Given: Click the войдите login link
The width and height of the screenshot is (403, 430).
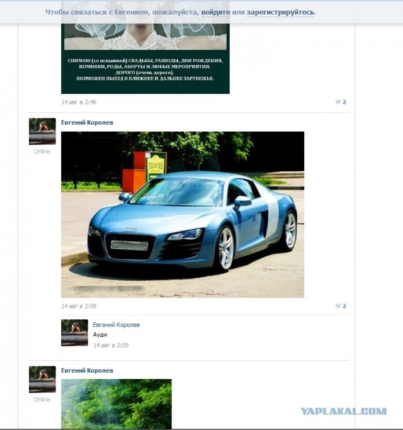Looking at the screenshot, I should pyautogui.click(x=215, y=13).
